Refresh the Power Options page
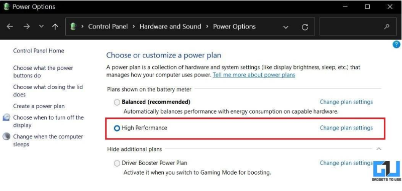Screen dimensions: 402x191 click(x=305, y=27)
